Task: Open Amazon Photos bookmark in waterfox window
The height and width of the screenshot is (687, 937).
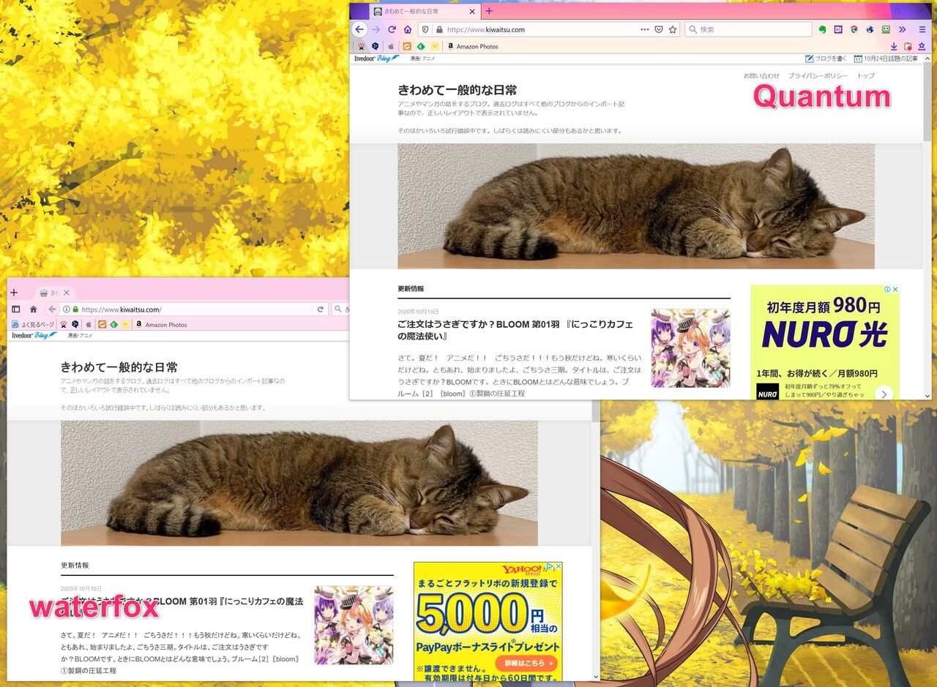Action: click(161, 325)
